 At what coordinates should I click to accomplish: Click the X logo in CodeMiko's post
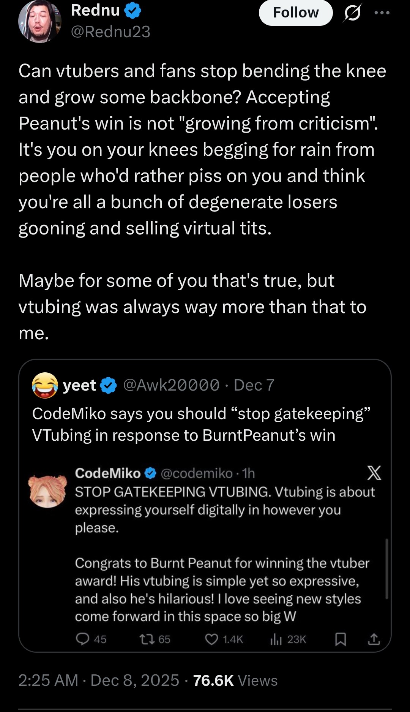point(374,473)
